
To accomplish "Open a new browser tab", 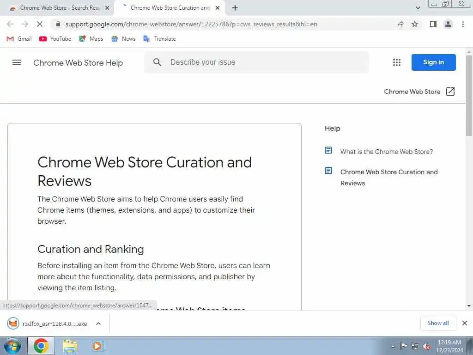I will (x=235, y=8).
